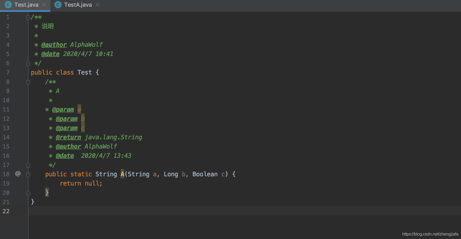
Task: Collapse the method Javadoc fold at line 8
Action: pyautogui.click(x=28, y=82)
